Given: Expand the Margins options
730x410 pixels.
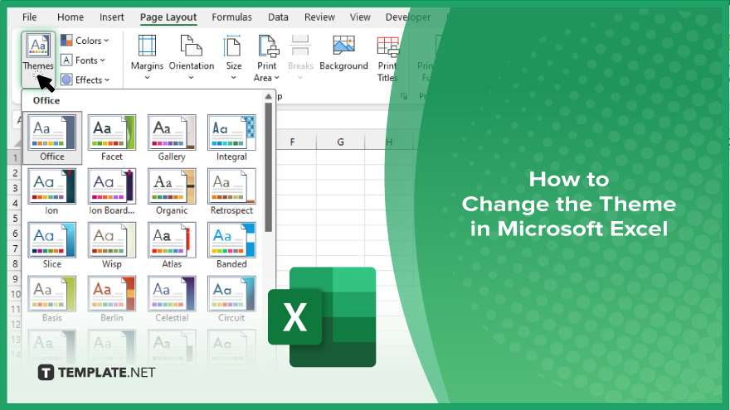Looking at the screenshot, I should 147,58.
